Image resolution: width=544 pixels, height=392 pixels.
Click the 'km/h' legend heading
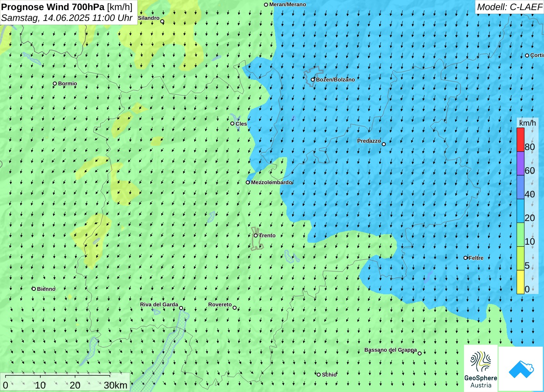coord(527,123)
